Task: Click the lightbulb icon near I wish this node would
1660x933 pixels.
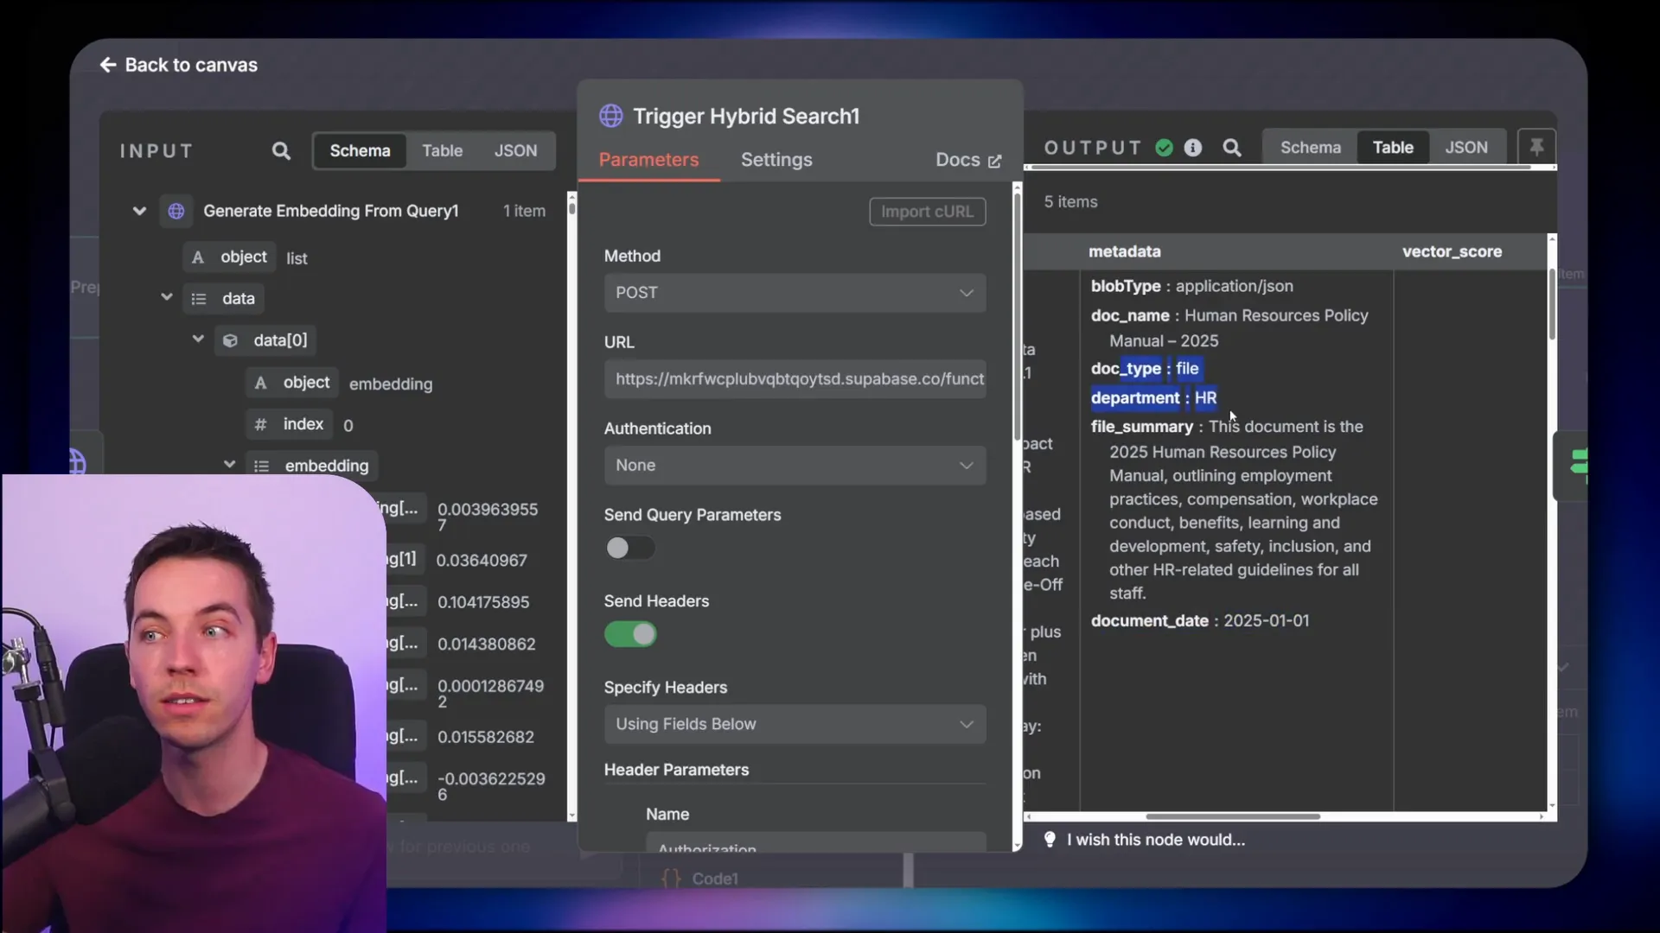Action: click(x=1050, y=840)
